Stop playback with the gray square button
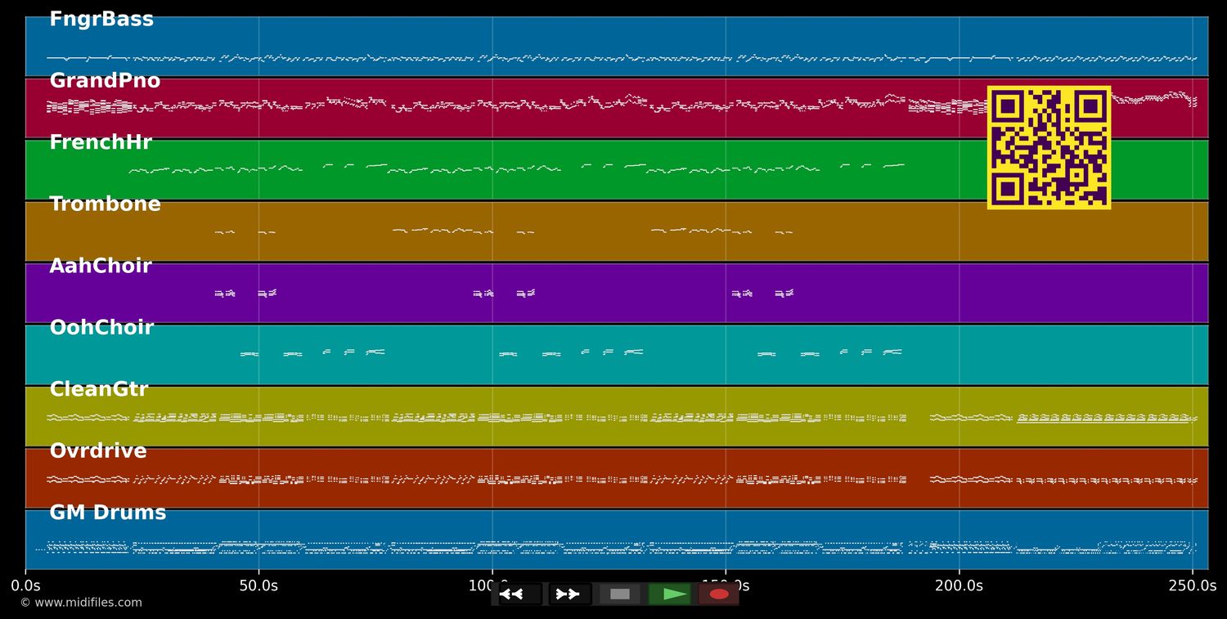 620,594
